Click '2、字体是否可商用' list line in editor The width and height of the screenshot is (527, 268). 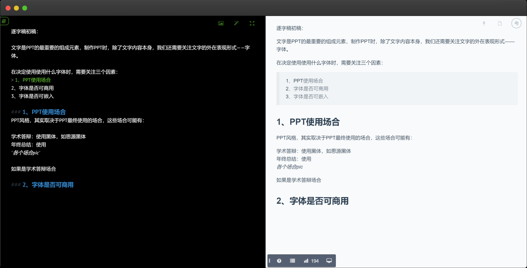point(32,88)
